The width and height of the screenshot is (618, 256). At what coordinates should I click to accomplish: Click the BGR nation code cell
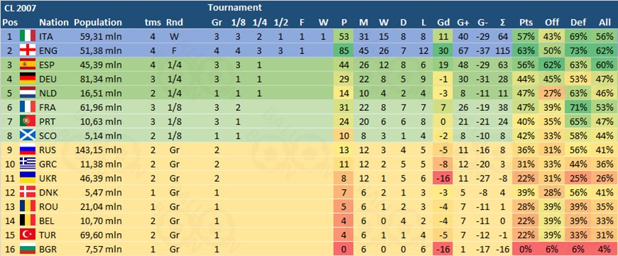(48, 250)
